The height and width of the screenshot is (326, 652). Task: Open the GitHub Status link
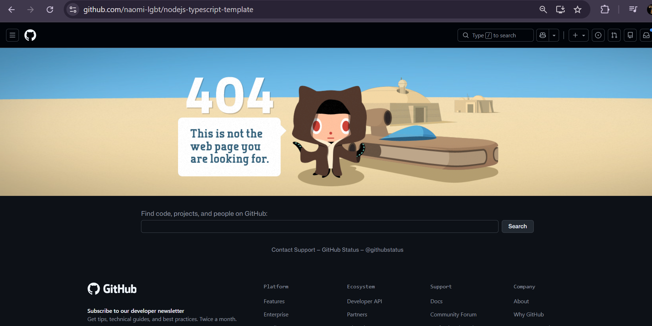coord(340,250)
